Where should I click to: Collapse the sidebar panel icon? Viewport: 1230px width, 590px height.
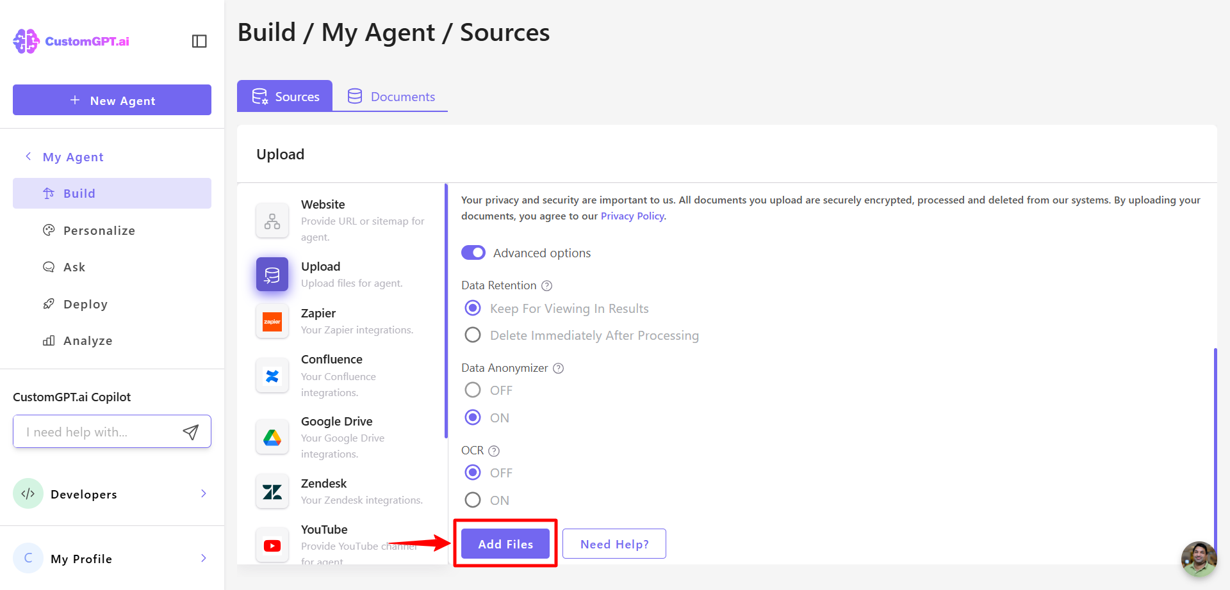tap(199, 41)
